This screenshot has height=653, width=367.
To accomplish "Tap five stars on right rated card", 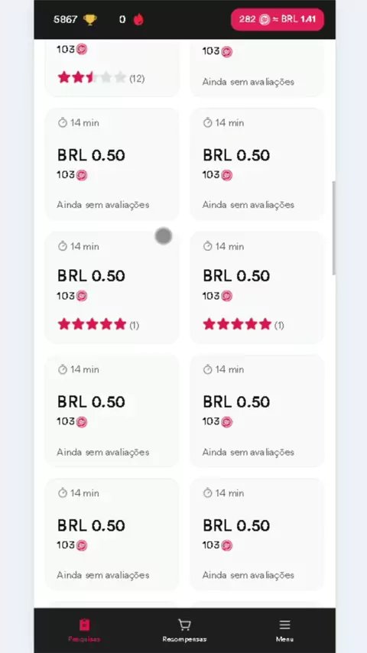I will tap(237, 324).
